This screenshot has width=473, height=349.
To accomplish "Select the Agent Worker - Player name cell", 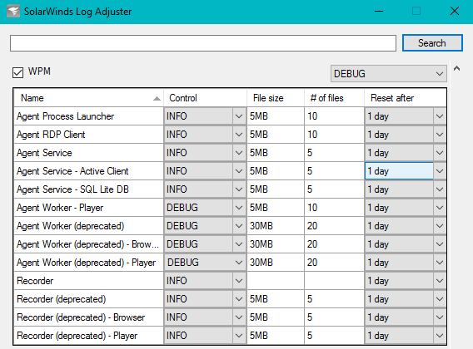I will tap(88, 208).
